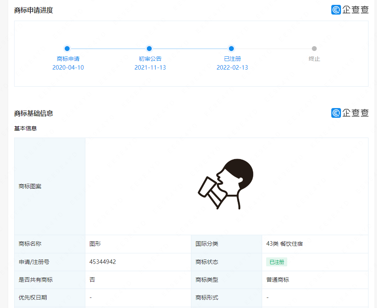This screenshot has width=377, height=308.
Task: Click the green 已注册 status badge
Action: click(x=277, y=262)
